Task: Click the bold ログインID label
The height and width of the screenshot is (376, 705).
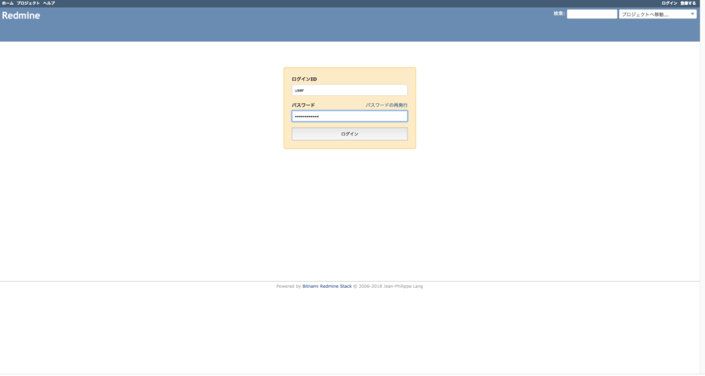Action: (304, 79)
